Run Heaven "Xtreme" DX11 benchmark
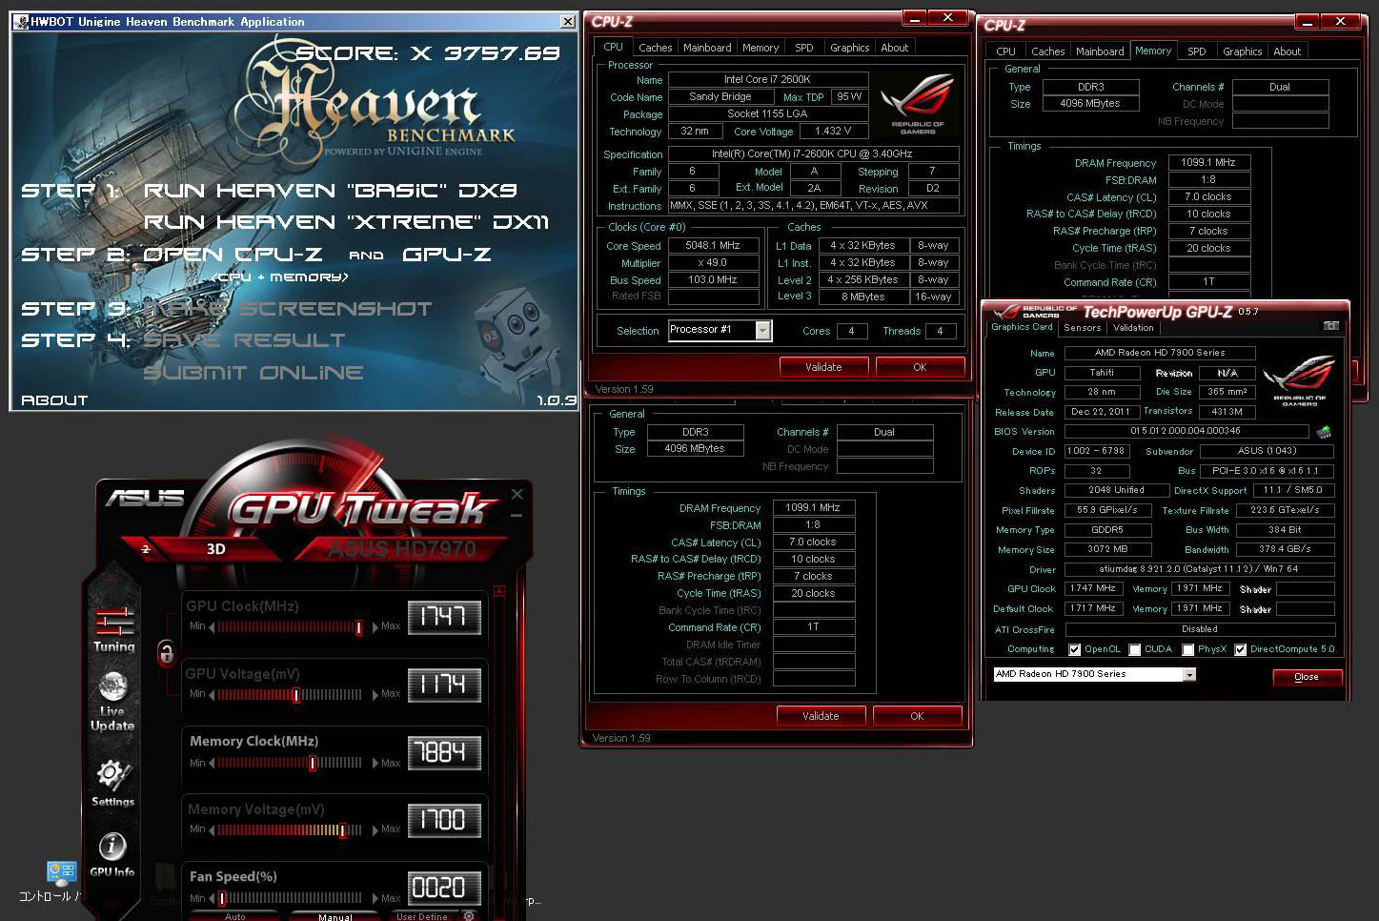The image size is (1379, 921). tap(346, 222)
